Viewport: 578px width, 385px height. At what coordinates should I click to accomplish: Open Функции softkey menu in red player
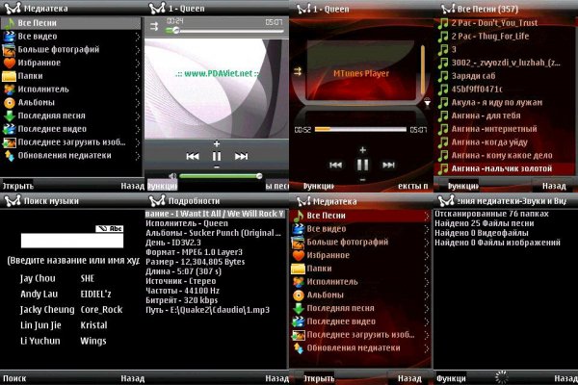click(x=319, y=186)
